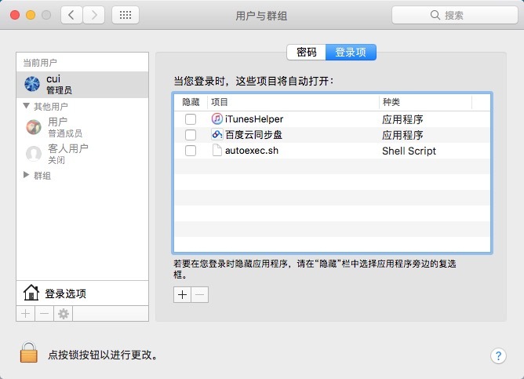The image size is (524, 379).
Task: Click the remove login item minus button
Action: click(x=200, y=294)
